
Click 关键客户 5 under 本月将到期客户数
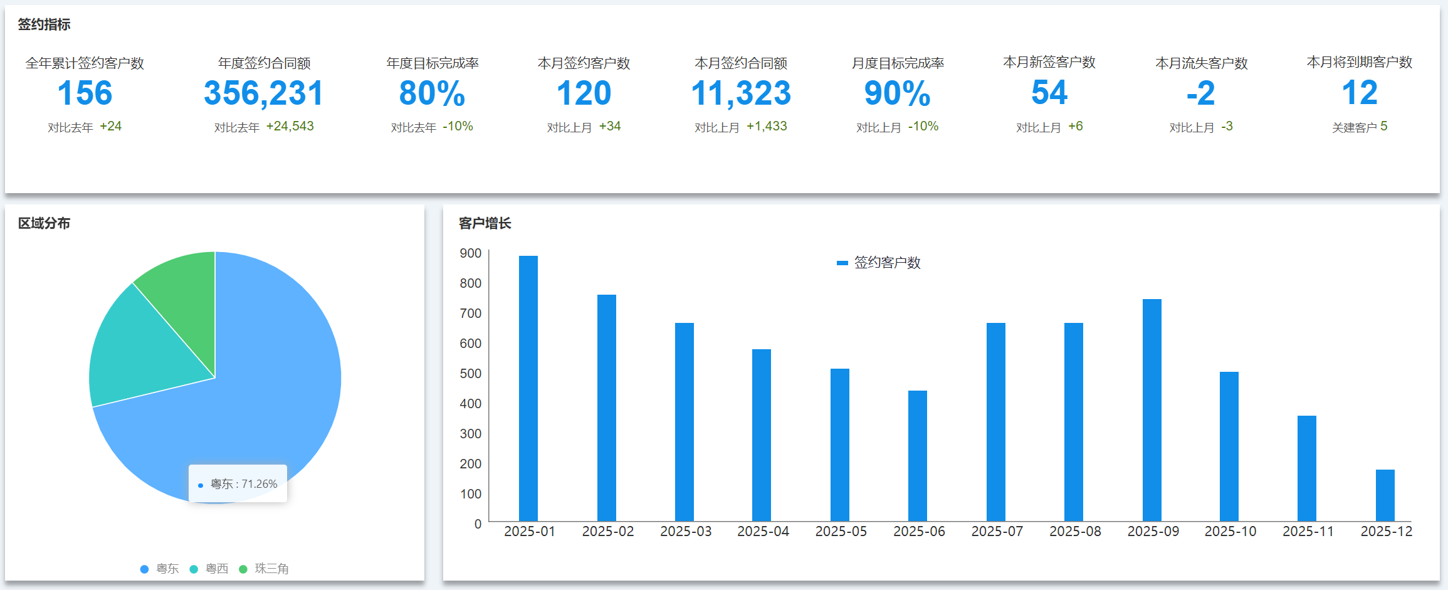click(1360, 127)
